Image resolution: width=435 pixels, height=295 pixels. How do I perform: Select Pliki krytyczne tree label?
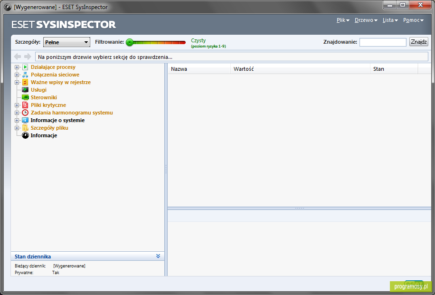[x=48, y=105]
